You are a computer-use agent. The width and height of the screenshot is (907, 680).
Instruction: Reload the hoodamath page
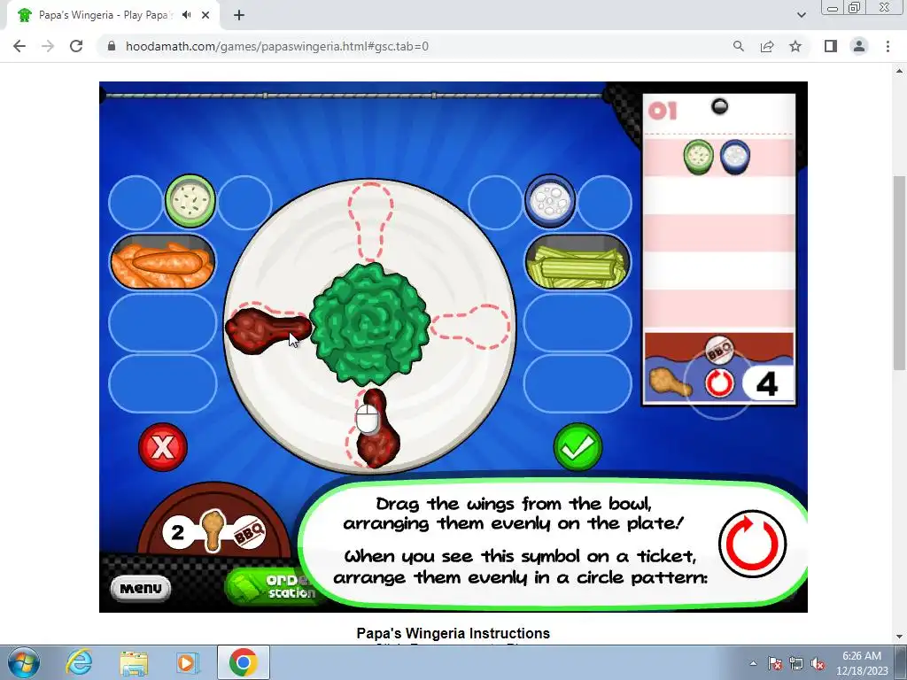point(76,46)
